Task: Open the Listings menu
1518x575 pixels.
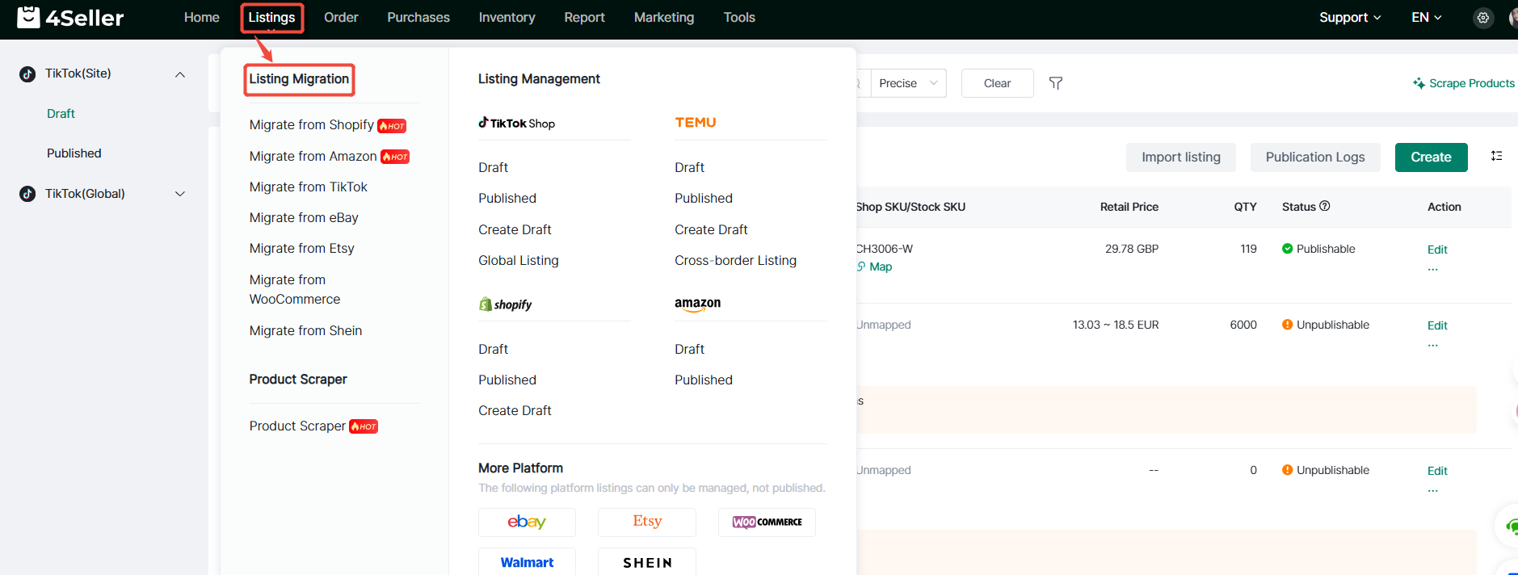Action: coord(271,18)
